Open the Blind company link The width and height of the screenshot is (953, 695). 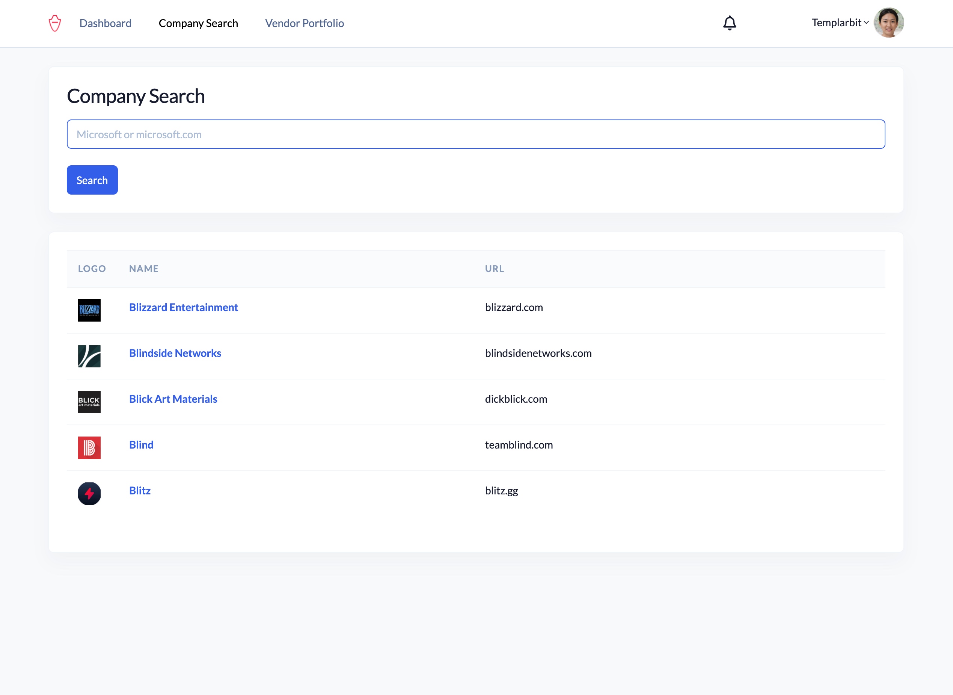pyautogui.click(x=141, y=445)
